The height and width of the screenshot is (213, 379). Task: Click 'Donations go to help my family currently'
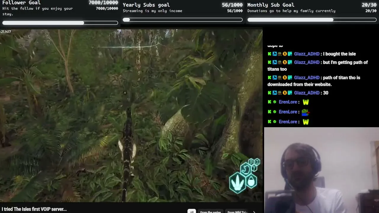coord(291,11)
